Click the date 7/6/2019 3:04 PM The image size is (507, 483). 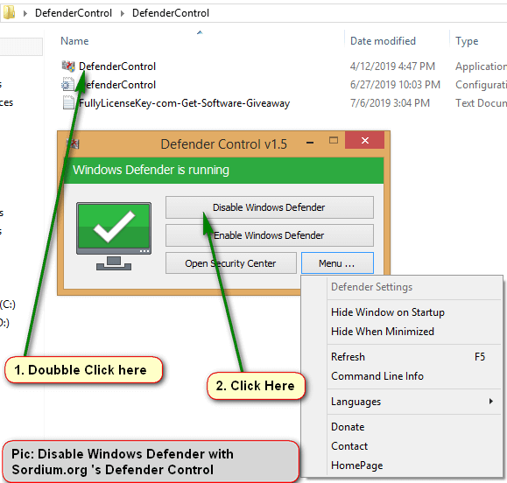coord(390,103)
